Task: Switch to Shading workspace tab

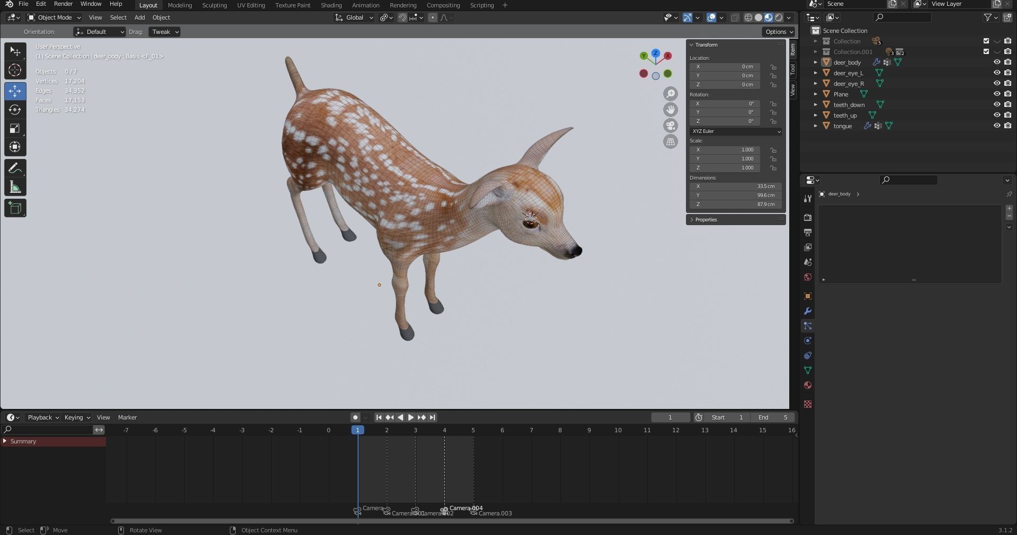Action: (331, 5)
